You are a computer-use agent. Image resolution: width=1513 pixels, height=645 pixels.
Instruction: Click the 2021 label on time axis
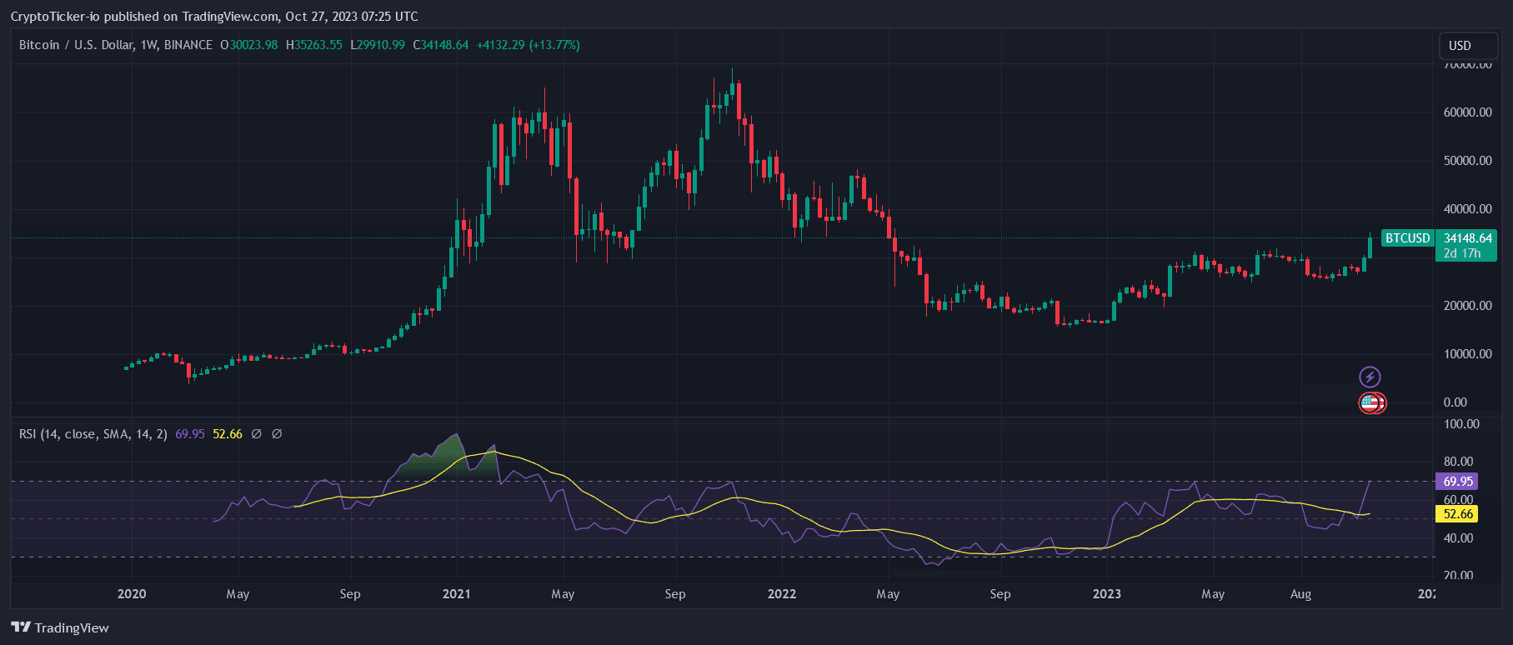point(456,594)
